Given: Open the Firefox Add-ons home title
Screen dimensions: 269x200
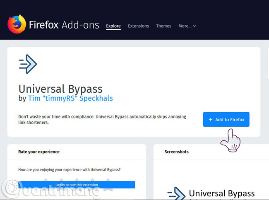Looking at the screenshot, I should coord(64,25).
